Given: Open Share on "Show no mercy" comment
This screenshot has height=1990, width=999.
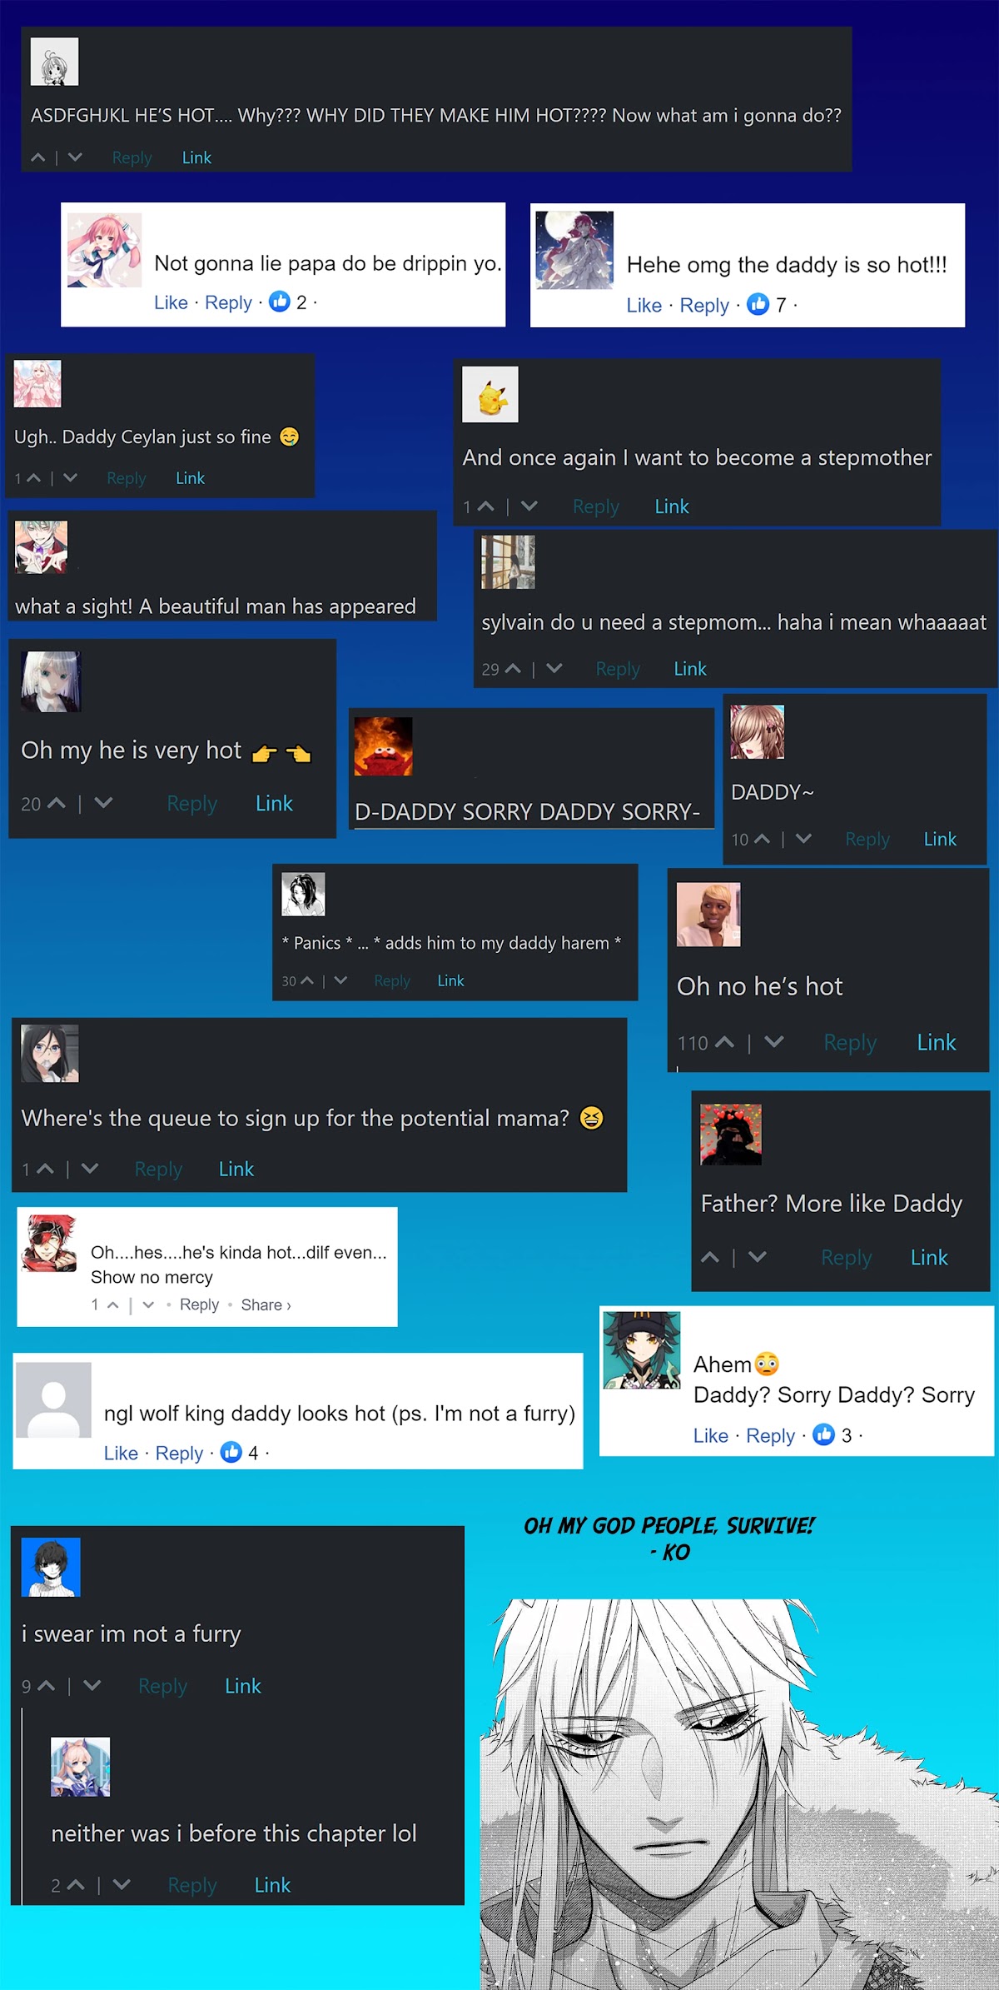Looking at the screenshot, I should pos(266,1304).
